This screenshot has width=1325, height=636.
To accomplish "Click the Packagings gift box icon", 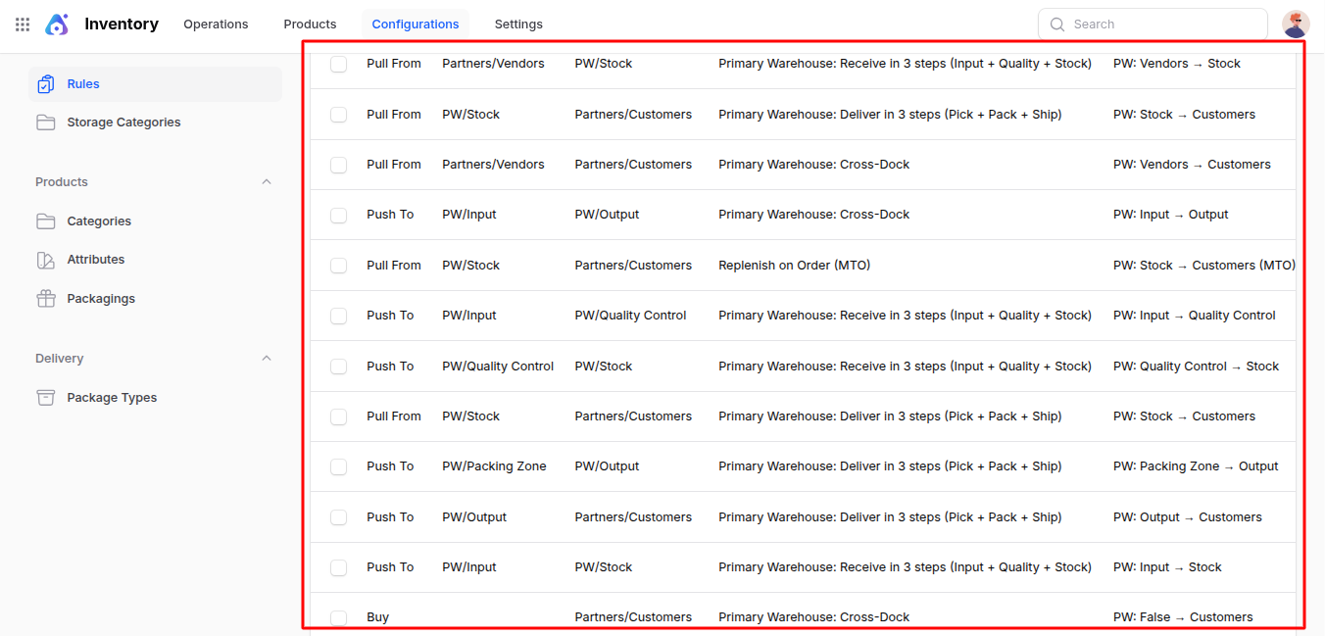I will 45,299.
